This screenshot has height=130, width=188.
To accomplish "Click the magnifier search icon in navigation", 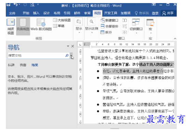I will pos(67,55).
